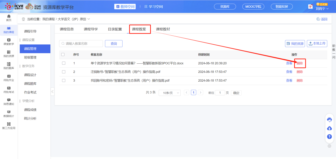Check the select-all checkbox in the table header

[64, 54]
